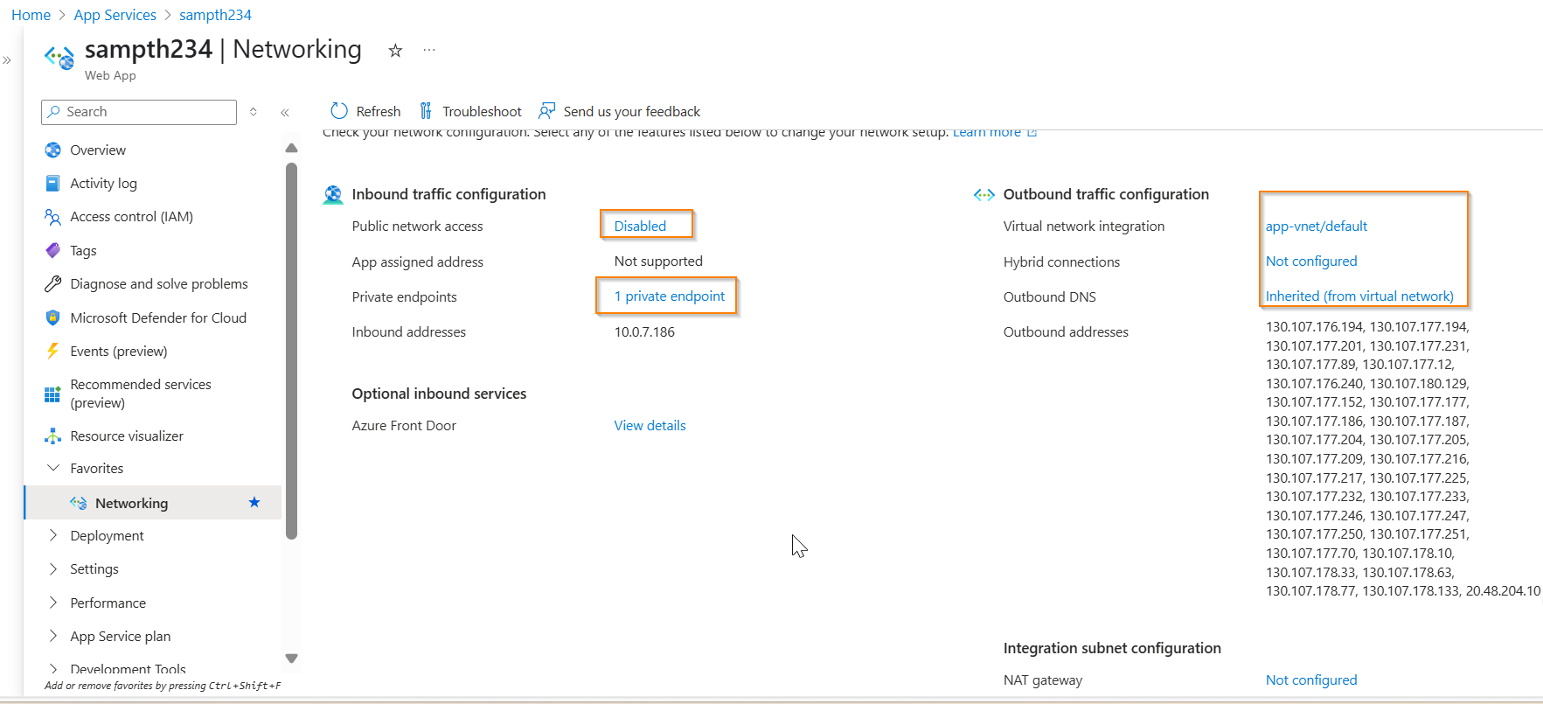Open Resource visualizer from its sidebar icon
1543x704 pixels.
(x=53, y=436)
